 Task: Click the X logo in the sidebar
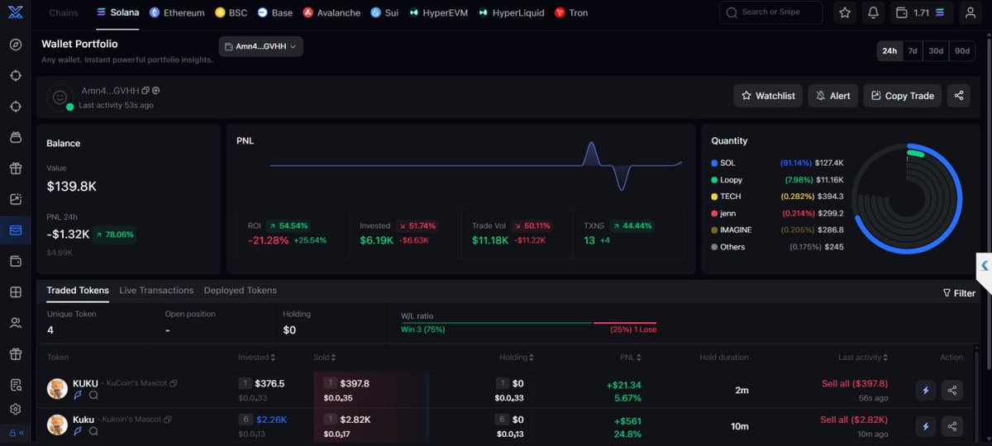click(x=15, y=12)
